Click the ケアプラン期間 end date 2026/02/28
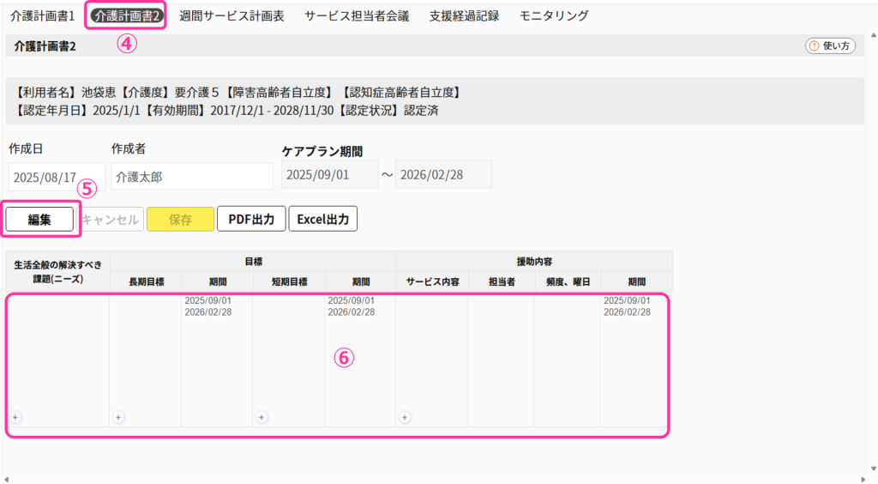Screen dimensions: 878x484 click(x=443, y=174)
